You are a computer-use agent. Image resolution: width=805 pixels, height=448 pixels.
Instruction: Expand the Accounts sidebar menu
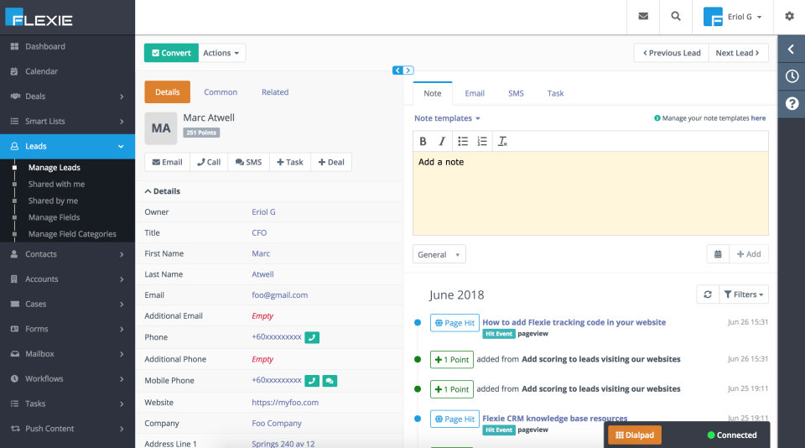point(67,279)
